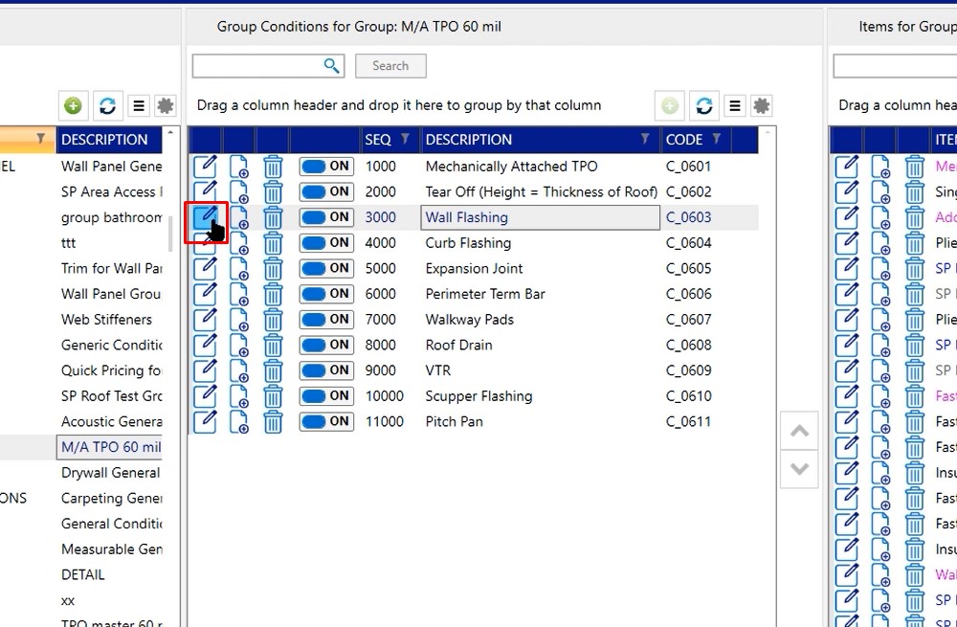Move selected condition down with arrow
The width and height of the screenshot is (957, 627).
coord(799,469)
